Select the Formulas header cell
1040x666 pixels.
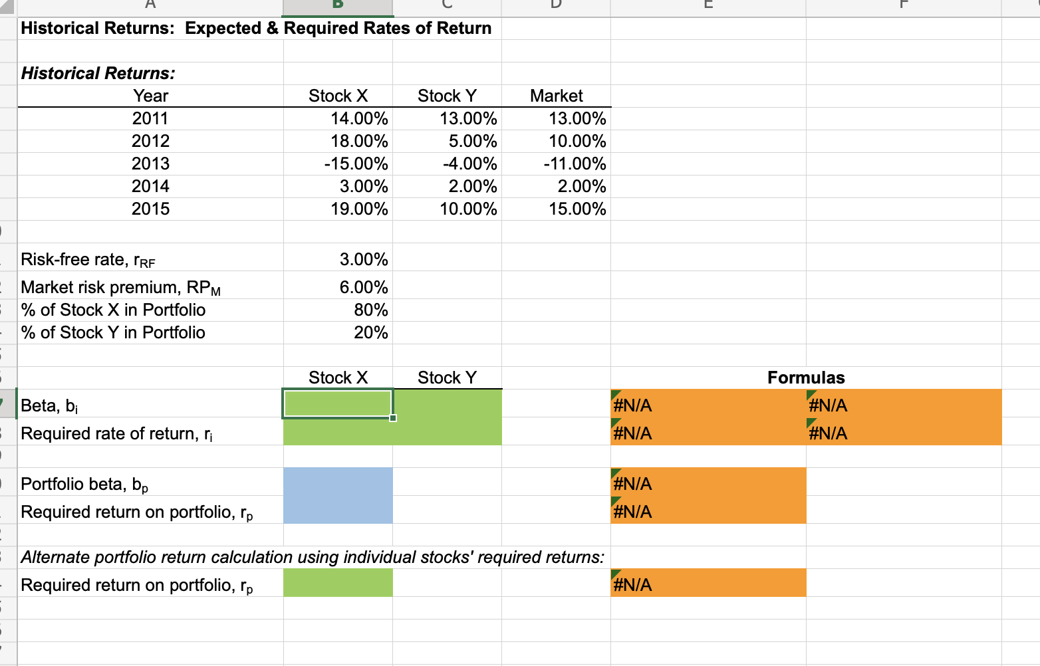[x=805, y=378]
